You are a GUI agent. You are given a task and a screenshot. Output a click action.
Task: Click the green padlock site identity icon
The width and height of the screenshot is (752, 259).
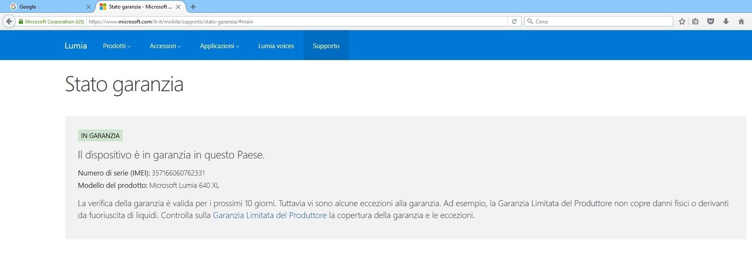pos(20,21)
